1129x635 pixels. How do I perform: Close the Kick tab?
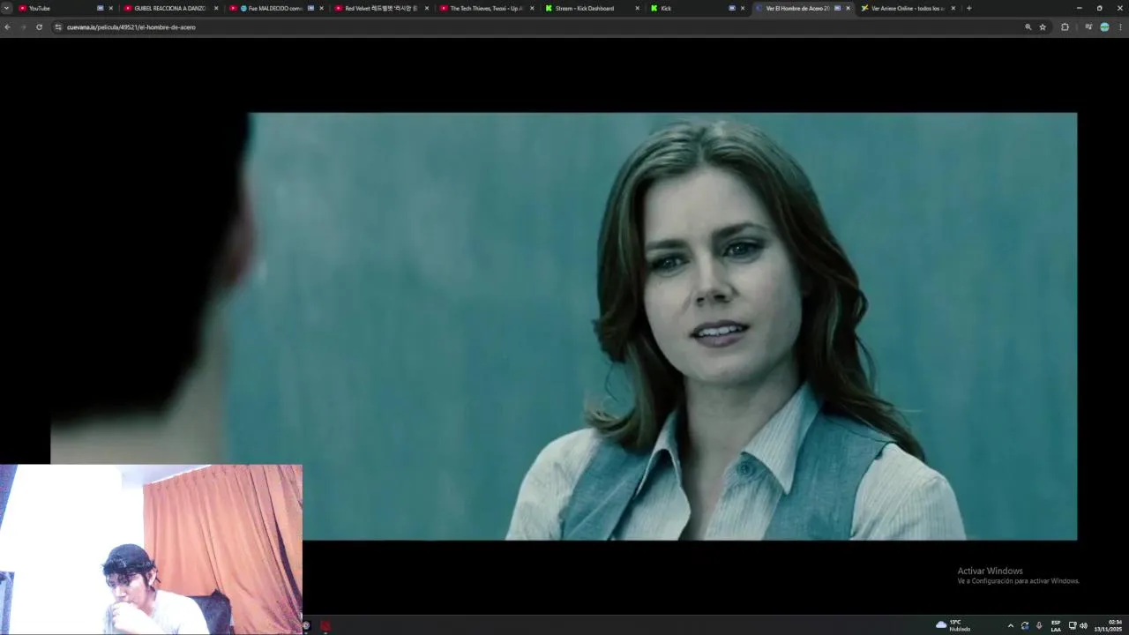(x=743, y=8)
